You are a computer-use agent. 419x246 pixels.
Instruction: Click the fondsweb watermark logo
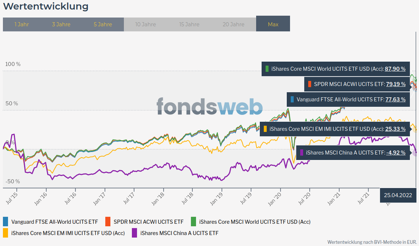point(209,107)
